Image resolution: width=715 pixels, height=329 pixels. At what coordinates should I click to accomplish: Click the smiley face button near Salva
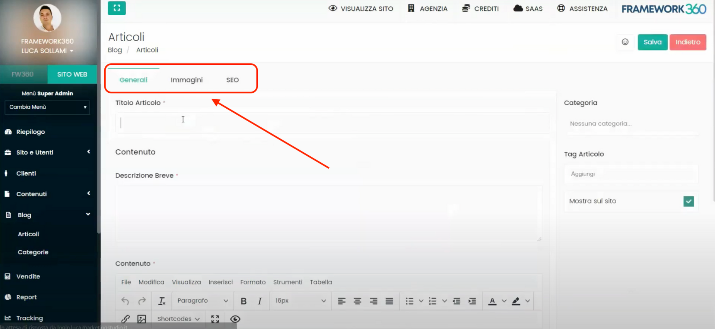625,42
